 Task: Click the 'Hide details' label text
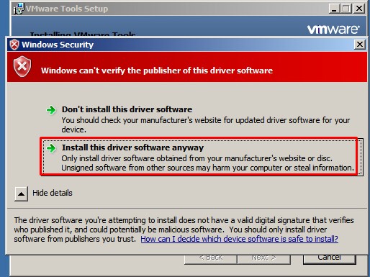53,193
